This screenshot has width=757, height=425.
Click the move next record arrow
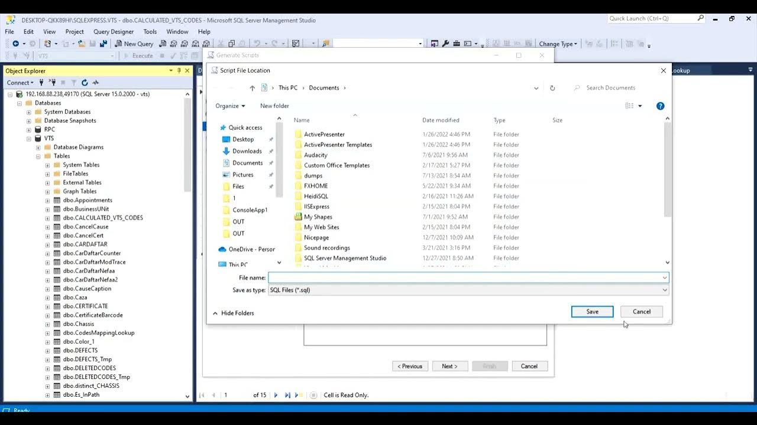[276, 395]
